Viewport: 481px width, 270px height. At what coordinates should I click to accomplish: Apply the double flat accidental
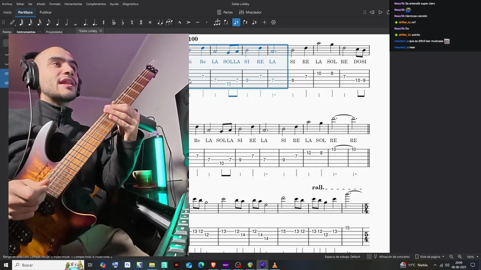pyautogui.click(x=114, y=22)
